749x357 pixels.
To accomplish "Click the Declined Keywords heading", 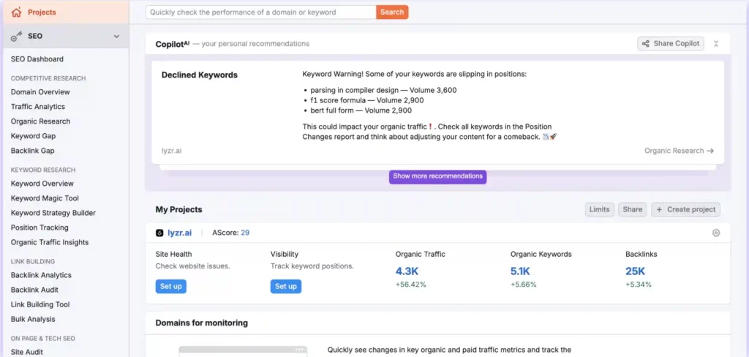I will [x=199, y=75].
